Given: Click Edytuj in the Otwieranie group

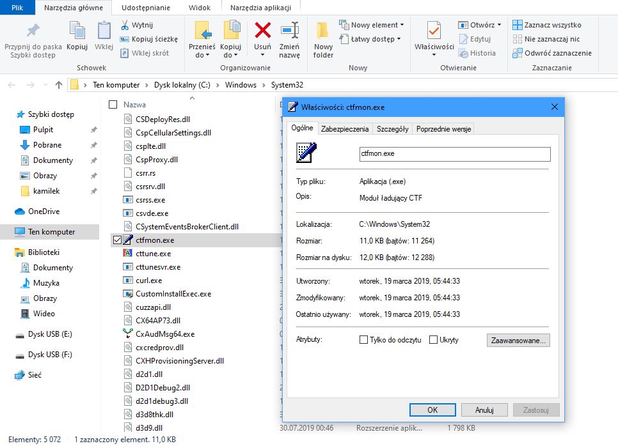Looking at the screenshot, I should pyautogui.click(x=475, y=39).
